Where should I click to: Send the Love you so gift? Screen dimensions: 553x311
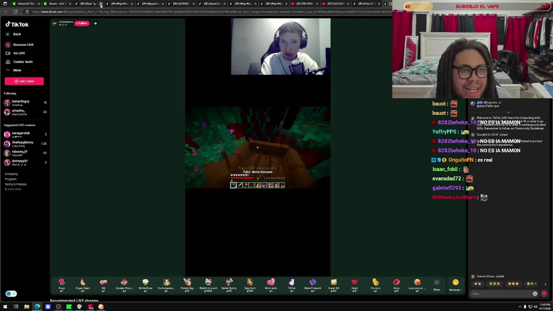tap(417, 285)
